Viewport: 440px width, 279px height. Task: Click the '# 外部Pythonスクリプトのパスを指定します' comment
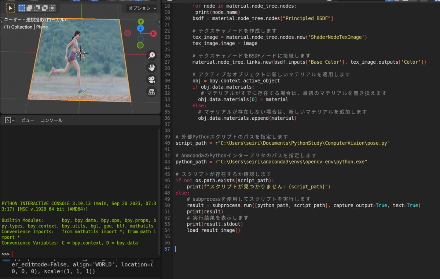232,137
